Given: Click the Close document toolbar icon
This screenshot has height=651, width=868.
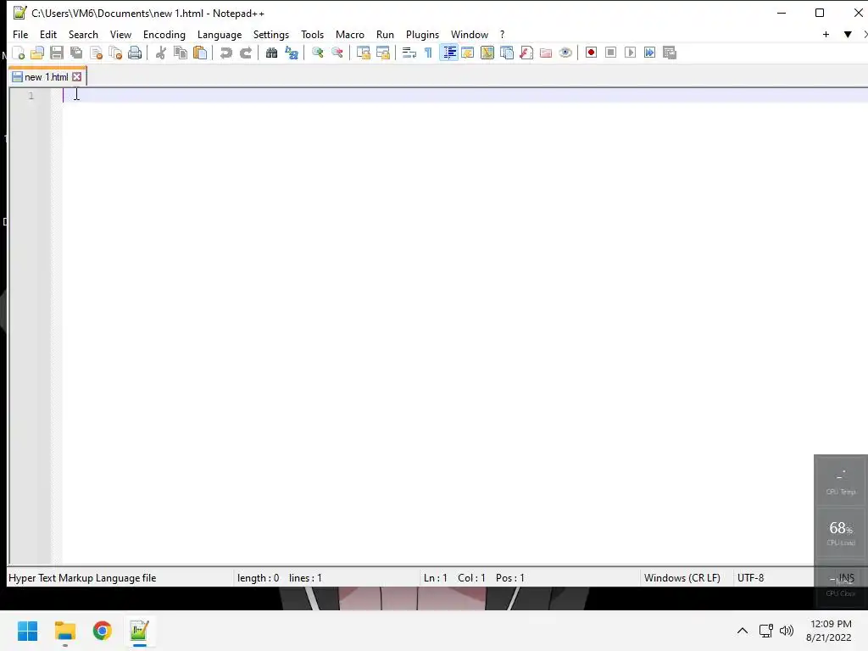Looking at the screenshot, I should pos(97,53).
